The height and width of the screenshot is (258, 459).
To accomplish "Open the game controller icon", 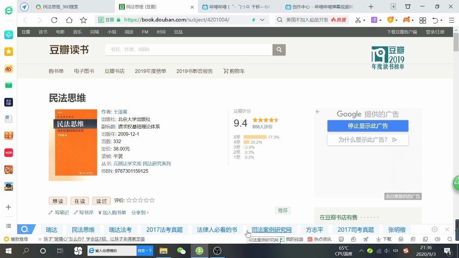I will click(x=406, y=20).
